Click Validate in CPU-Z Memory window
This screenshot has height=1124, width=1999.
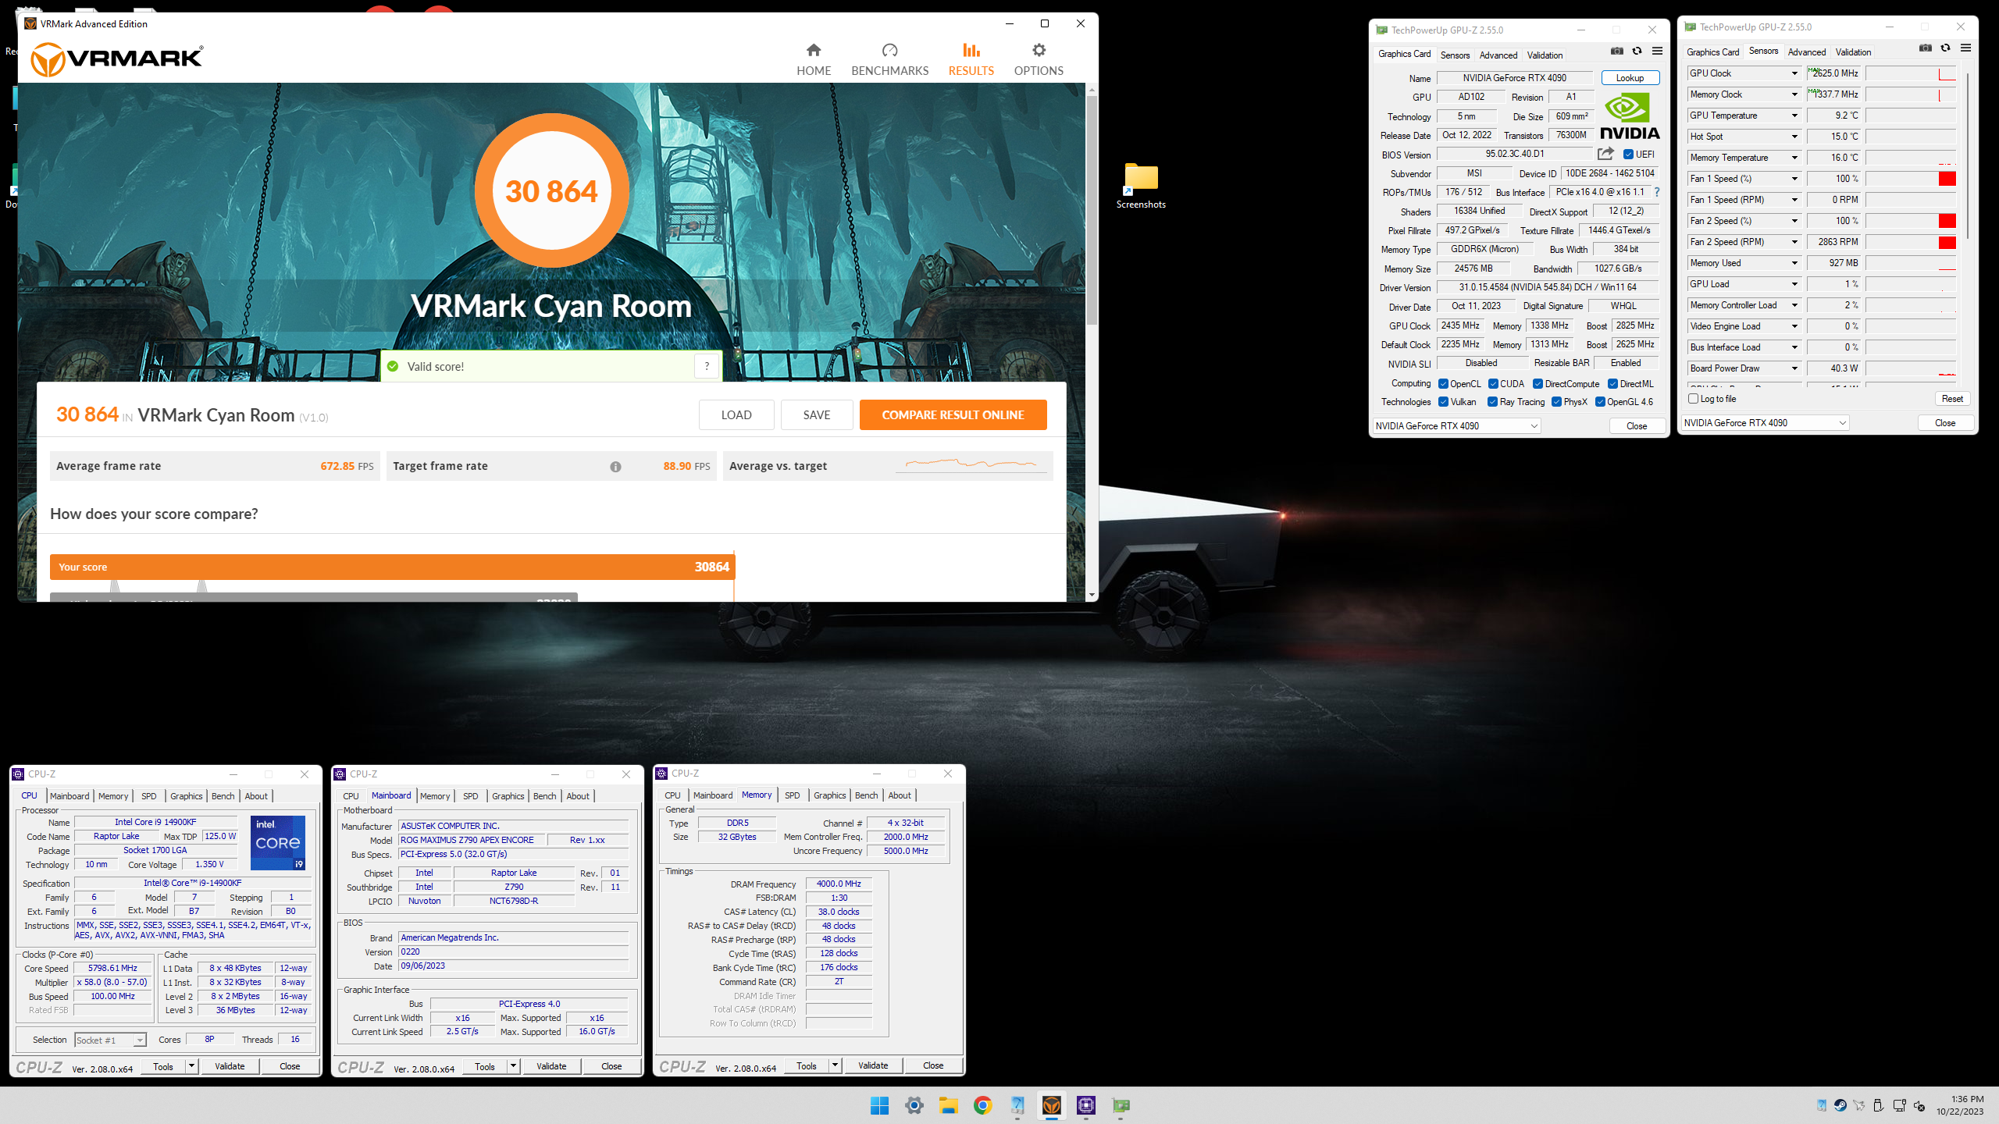(x=873, y=1065)
